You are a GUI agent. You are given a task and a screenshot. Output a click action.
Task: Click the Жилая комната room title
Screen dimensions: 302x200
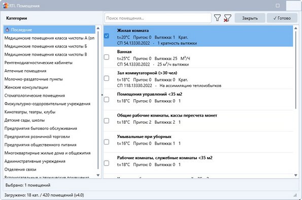point(132,31)
